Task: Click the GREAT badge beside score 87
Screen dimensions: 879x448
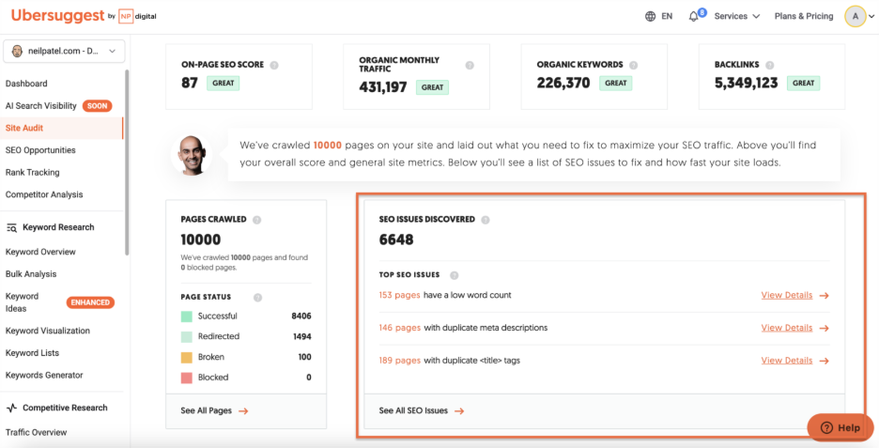Action: point(224,84)
